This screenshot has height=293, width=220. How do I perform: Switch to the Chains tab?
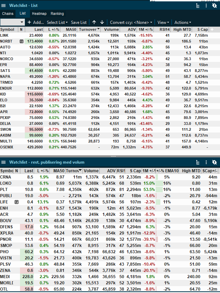pyautogui.click(x=8, y=13)
